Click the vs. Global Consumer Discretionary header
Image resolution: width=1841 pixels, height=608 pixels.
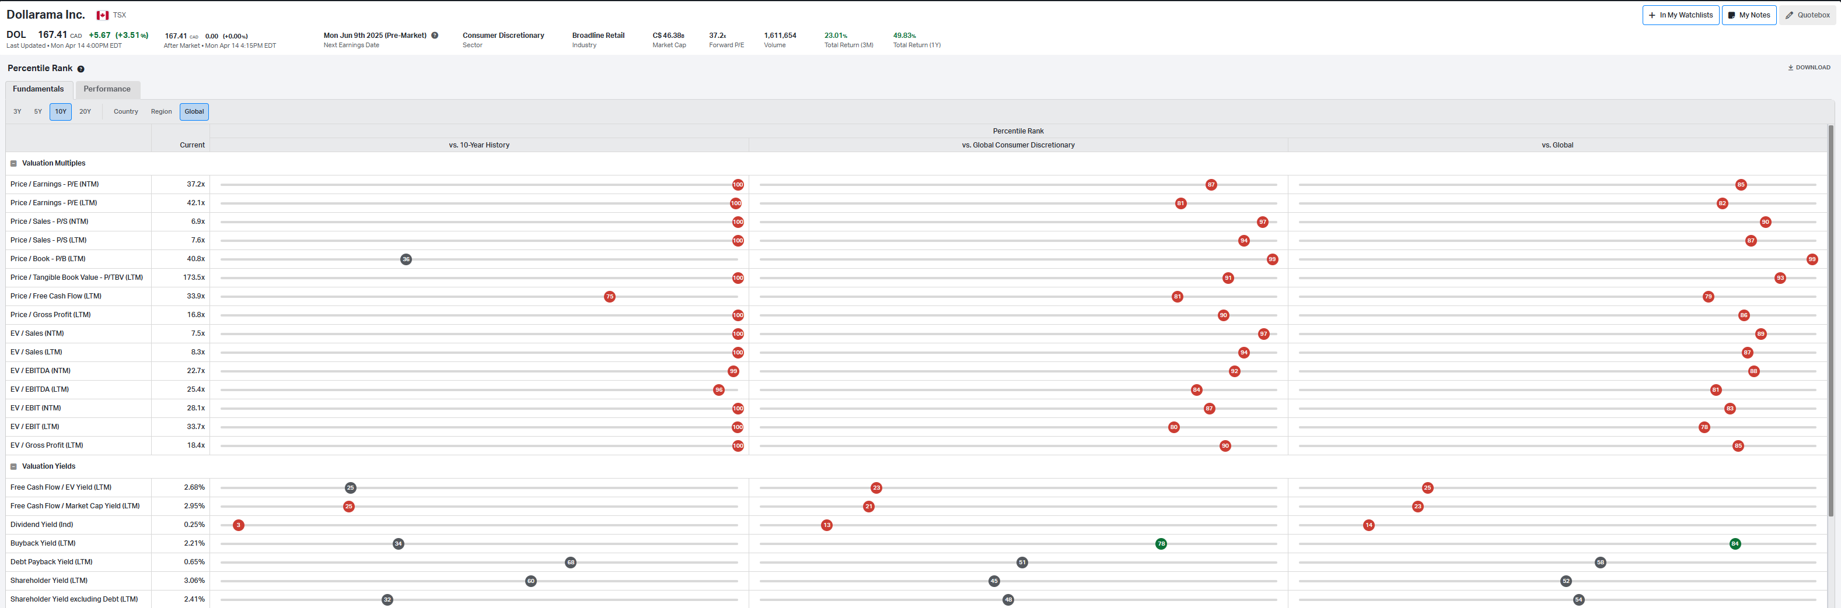1018,146
